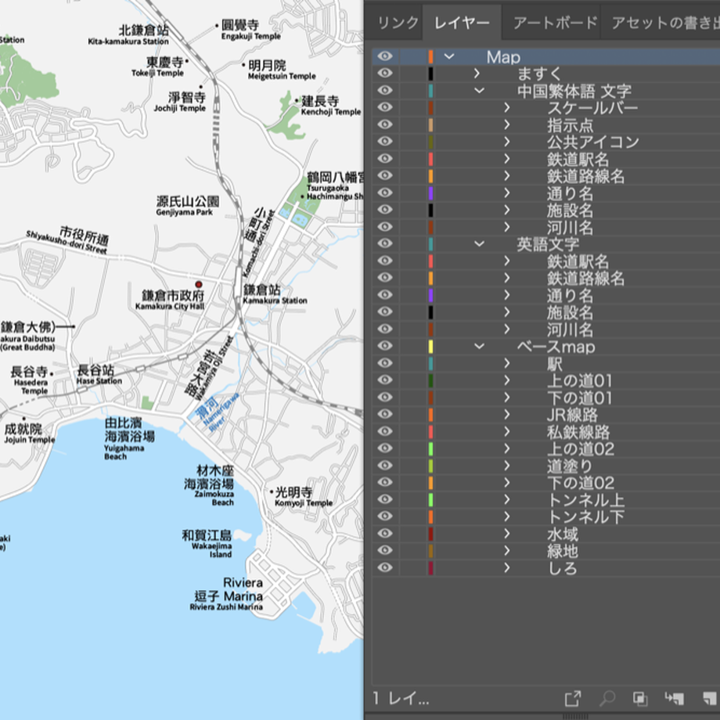Viewport: 720px width, 720px height.
Task: Click the Locate Object magnifier icon
Action: 607,698
